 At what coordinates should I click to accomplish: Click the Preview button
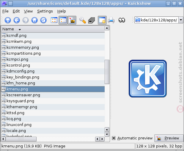pos(169,138)
